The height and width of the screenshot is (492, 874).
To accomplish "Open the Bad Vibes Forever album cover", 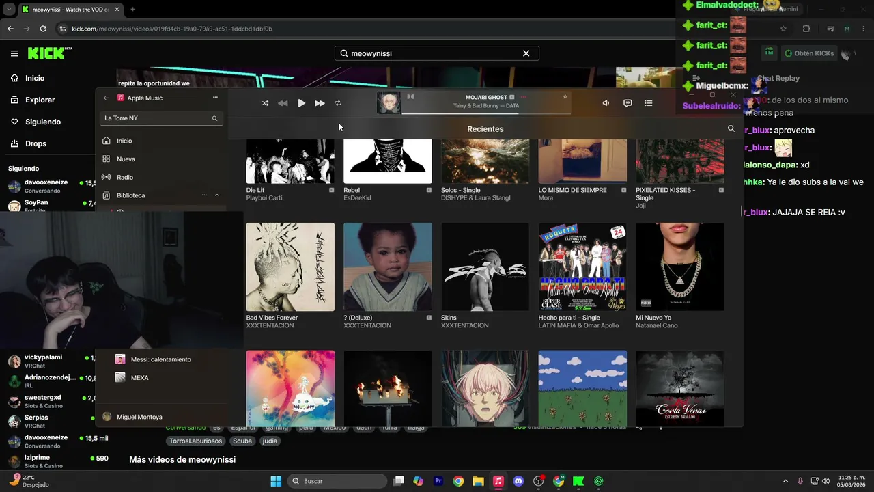I will [x=290, y=266].
